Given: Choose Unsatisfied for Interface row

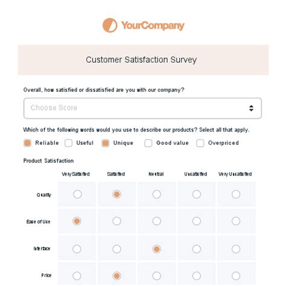Looking at the screenshot, I should [197, 249].
